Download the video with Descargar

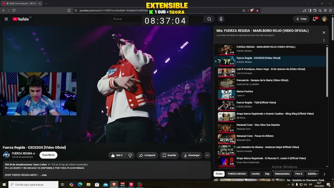pos(192,155)
